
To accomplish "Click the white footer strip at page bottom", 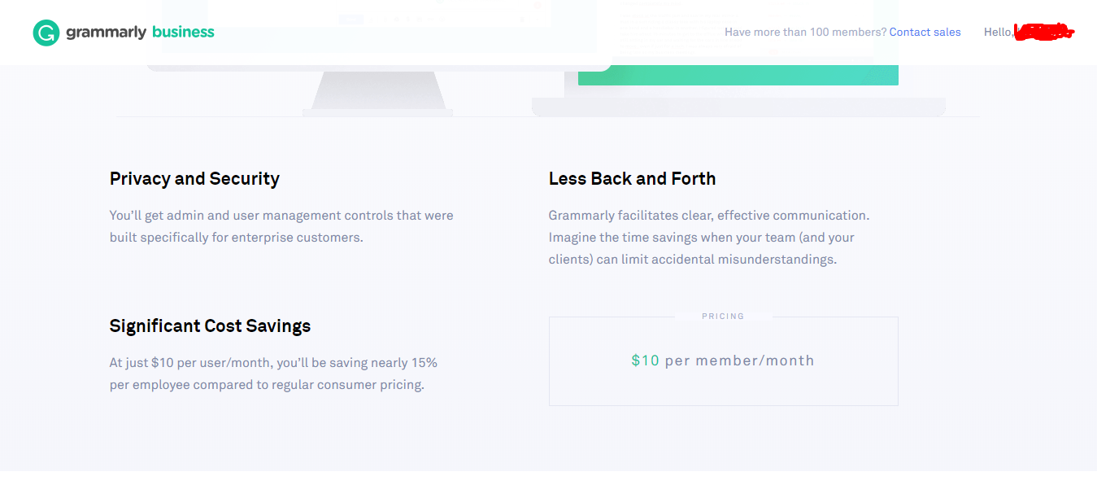I will (548, 478).
